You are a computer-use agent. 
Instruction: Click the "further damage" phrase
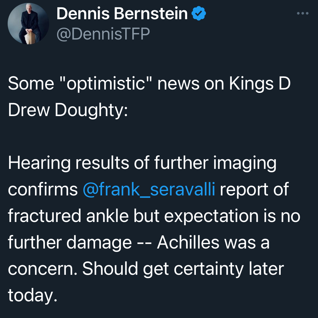[x=70, y=243]
